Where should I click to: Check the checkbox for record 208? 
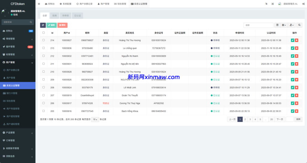click(43, 87)
